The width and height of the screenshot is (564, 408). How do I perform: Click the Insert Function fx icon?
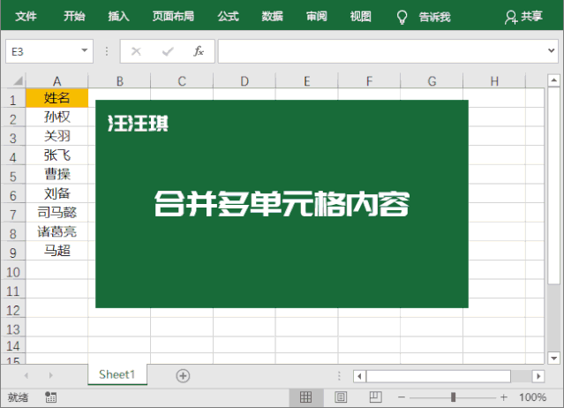click(199, 51)
